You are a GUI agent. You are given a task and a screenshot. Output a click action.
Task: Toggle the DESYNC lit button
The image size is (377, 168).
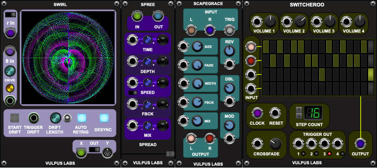(104, 118)
